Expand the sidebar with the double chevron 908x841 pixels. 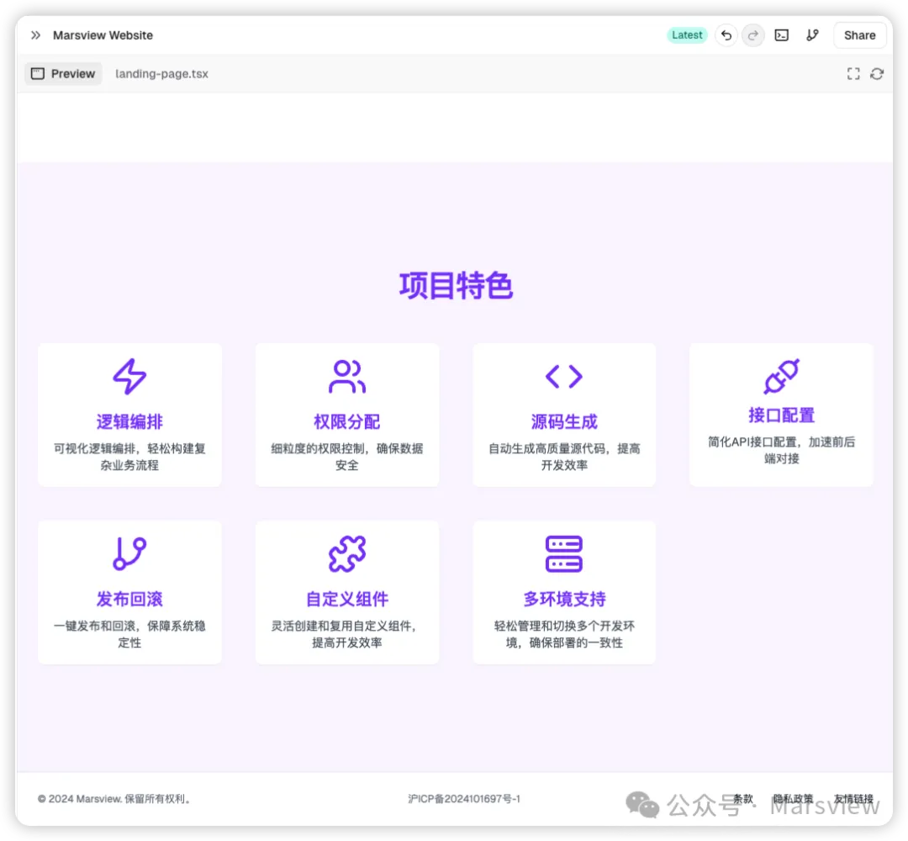[x=36, y=35]
